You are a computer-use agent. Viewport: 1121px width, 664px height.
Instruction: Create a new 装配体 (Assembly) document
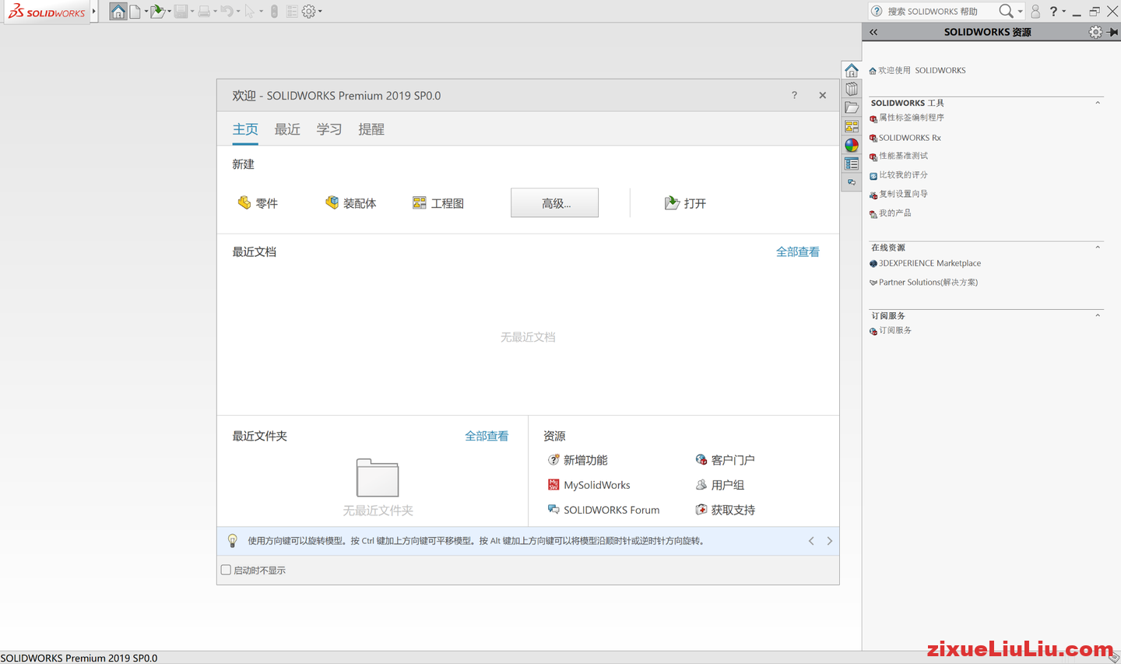[x=352, y=202]
